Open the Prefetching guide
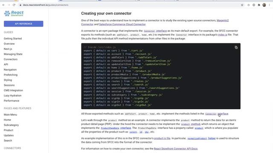The height and width of the screenshot is (153, 273). pyautogui.click(x=11, y=75)
